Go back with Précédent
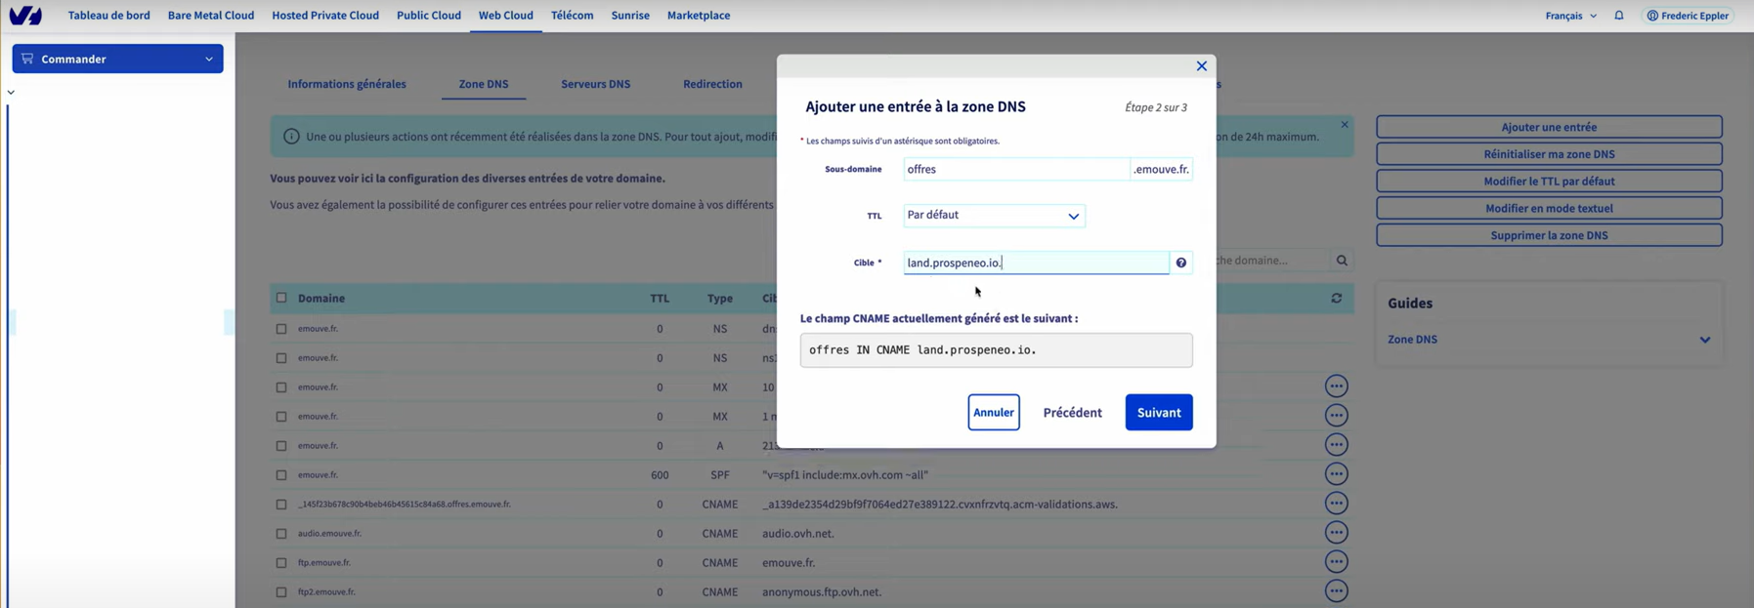Viewport: 1754px width, 608px height. [1072, 413]
